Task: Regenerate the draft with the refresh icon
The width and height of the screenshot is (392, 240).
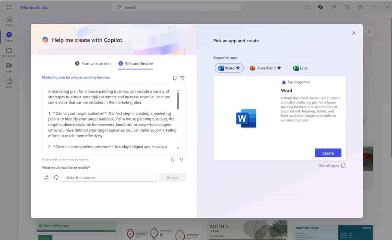Action: (x=56, y=178)
